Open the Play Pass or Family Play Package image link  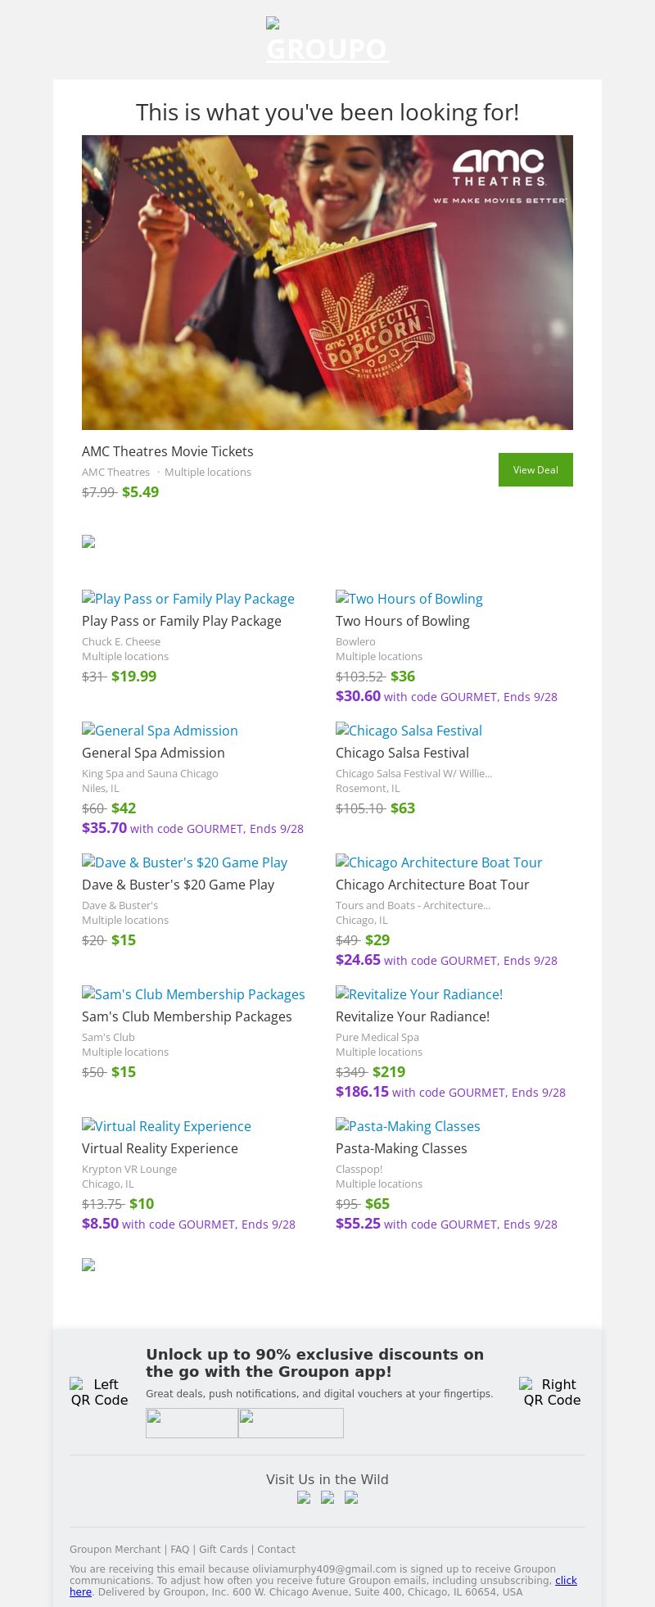(188, 599)
